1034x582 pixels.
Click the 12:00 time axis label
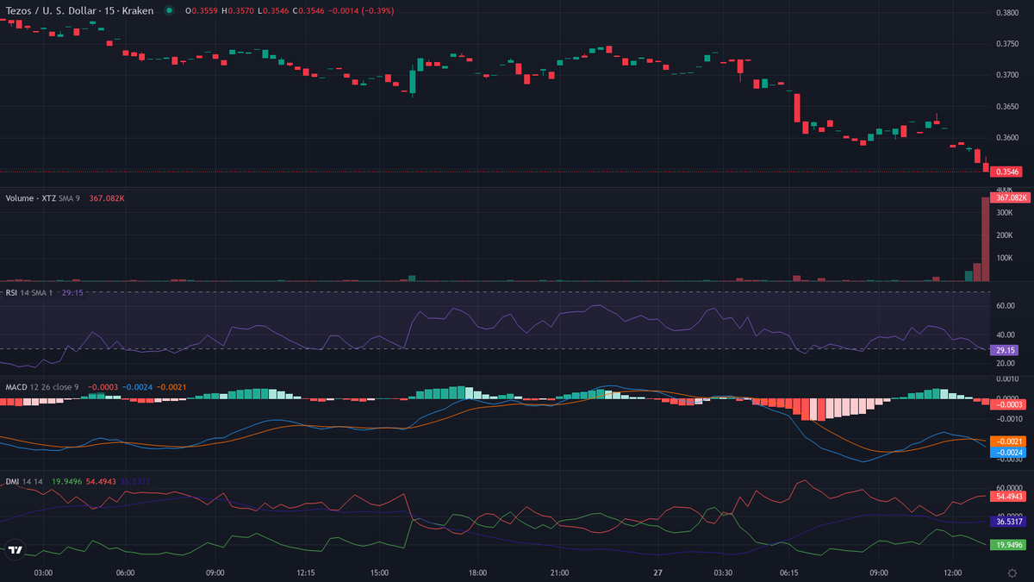point(953,573)
